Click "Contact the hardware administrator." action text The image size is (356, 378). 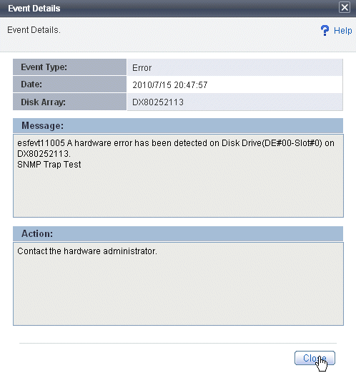click(87, 251)
